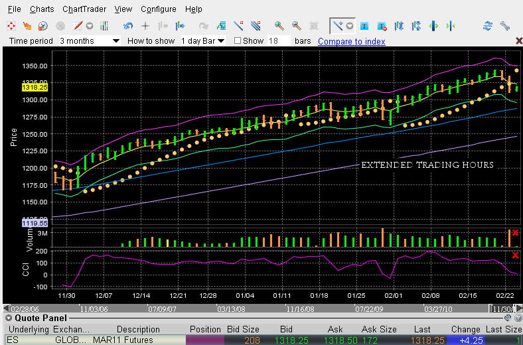The height and width of the screenshot is (345, 523).
Task: Click the blue bar-with-right-arrow icon
Action: pyautogui.click(x=180, y=26)
